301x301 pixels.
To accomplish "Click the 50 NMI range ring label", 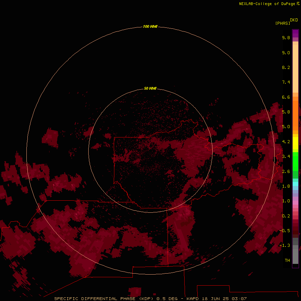I will coord(150,88).
